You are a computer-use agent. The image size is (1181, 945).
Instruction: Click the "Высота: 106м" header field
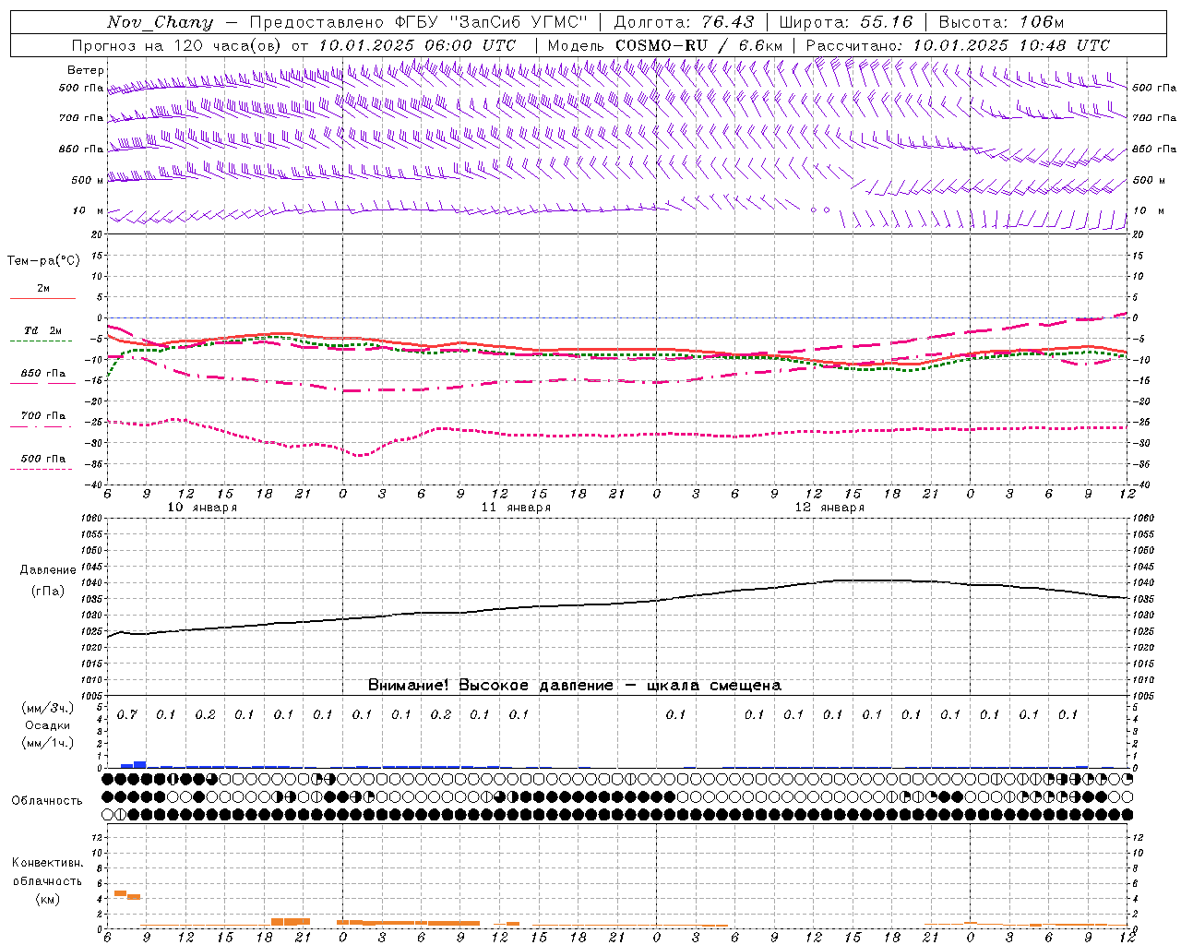point(1001,22)
